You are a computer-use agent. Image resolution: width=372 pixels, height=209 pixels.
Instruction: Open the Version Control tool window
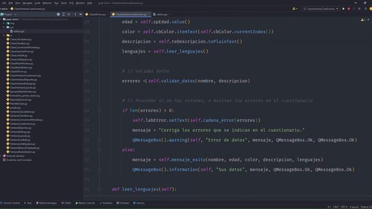coord(10,203)
